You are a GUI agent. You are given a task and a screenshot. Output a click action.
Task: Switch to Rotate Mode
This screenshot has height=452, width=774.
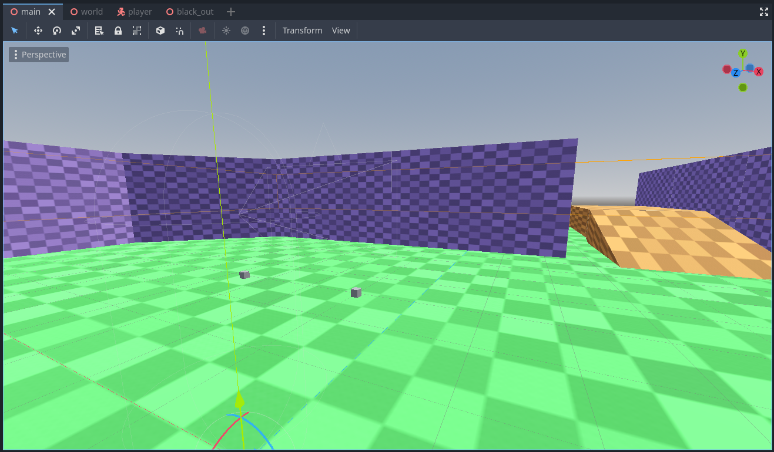56,30
